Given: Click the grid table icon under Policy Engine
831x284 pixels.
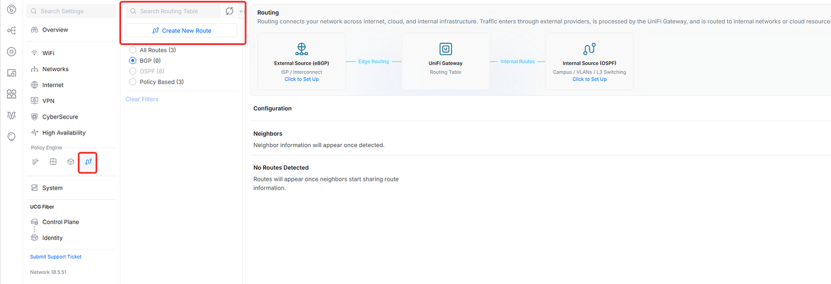Looking at the screenshot, I should [53, 162].
